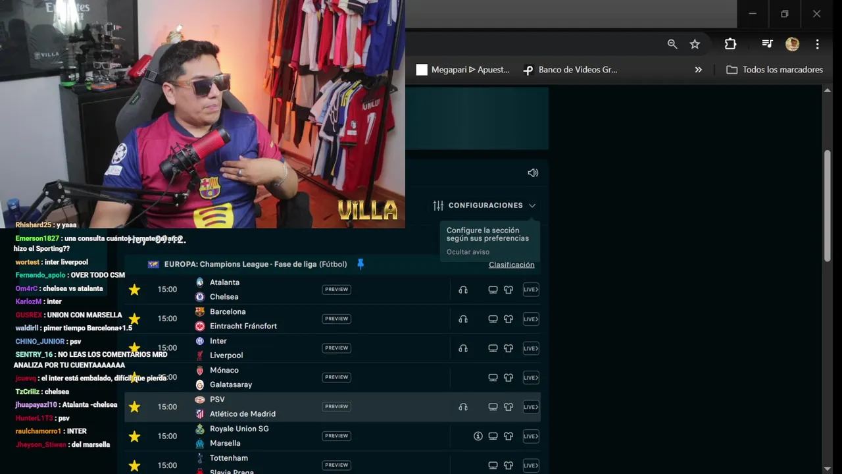Click the scrollbar up arrow

click(828, 91)
